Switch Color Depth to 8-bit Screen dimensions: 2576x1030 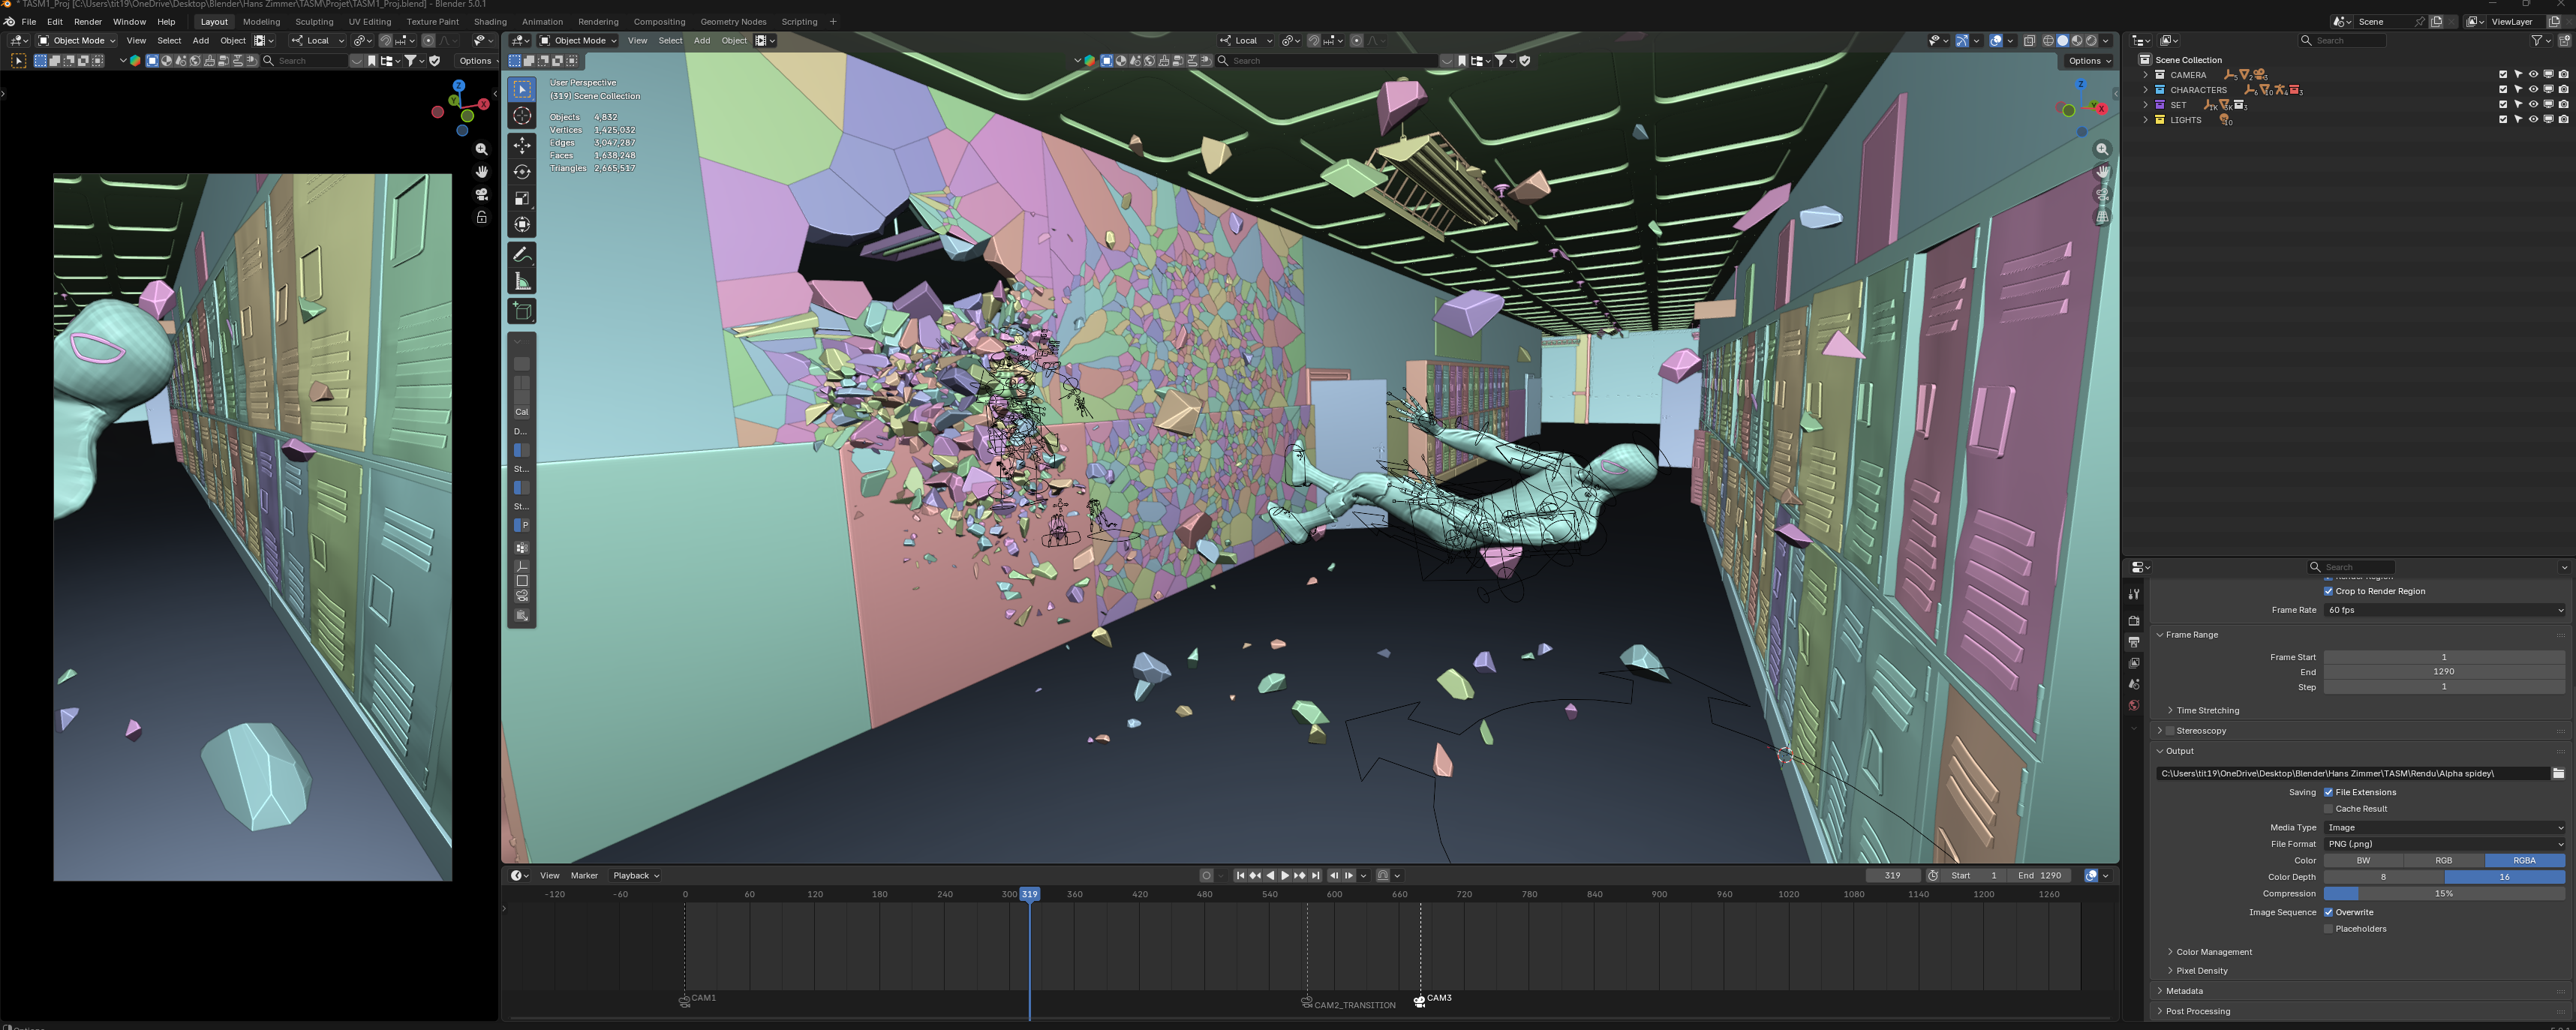2383,876
